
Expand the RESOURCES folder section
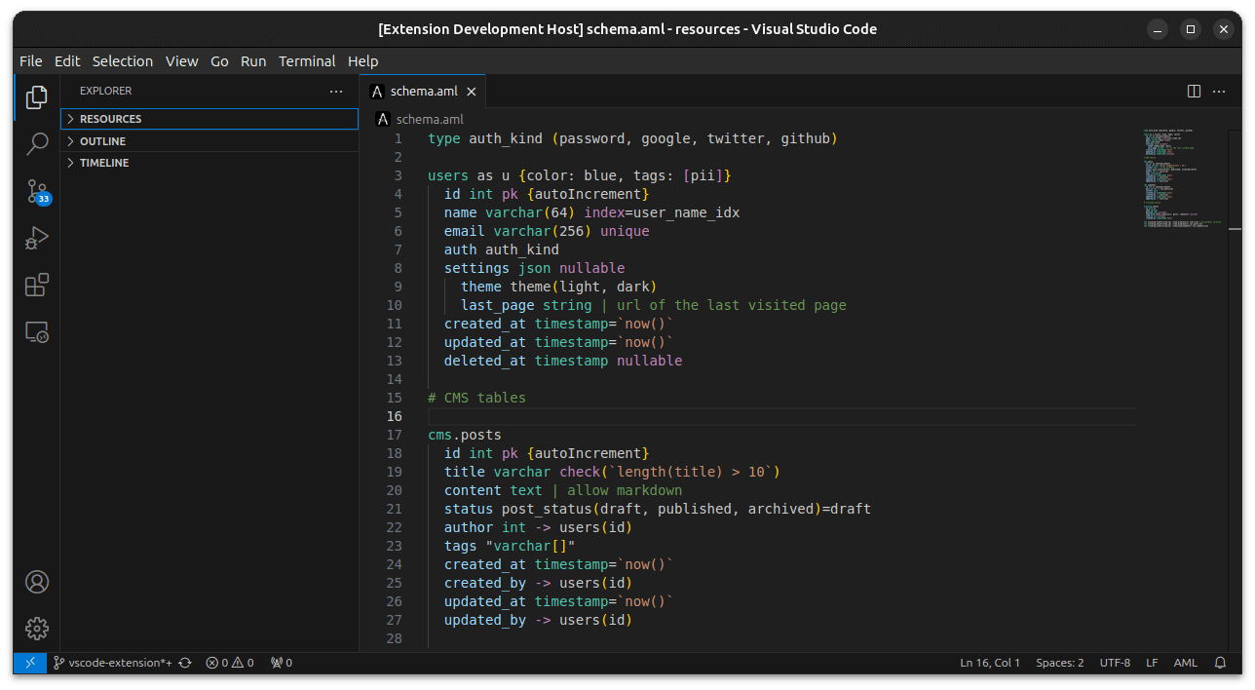(209, 119)
